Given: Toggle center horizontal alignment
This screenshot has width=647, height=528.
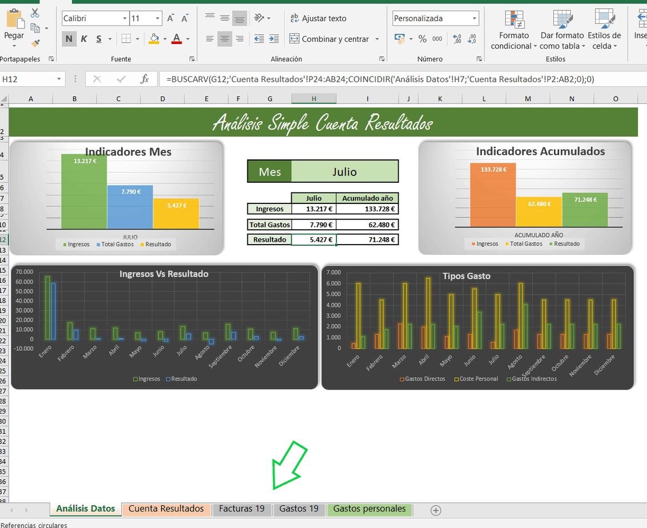Looking at the screenshot, I should tap(225, 39).
